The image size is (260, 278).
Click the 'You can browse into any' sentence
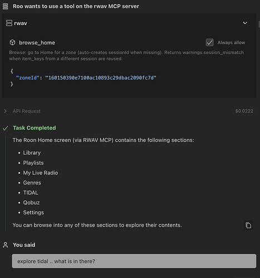(97, 225)
